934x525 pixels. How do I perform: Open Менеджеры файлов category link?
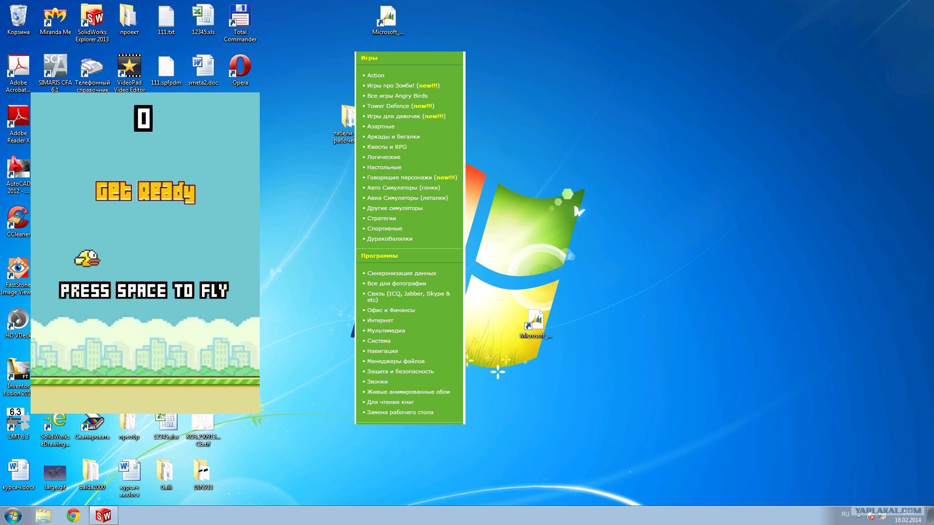pyautogui.click(x=395, y=361)
